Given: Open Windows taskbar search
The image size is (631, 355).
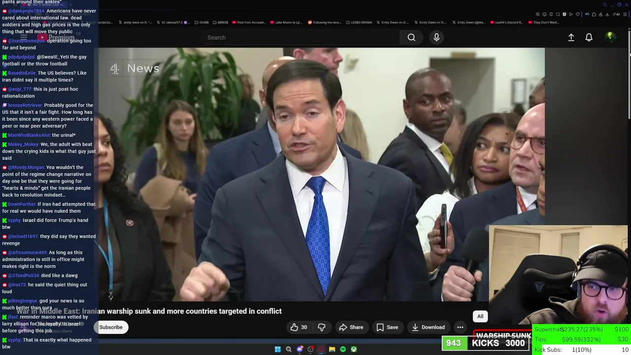Looking at the screenshot, I should pos(288,350).
